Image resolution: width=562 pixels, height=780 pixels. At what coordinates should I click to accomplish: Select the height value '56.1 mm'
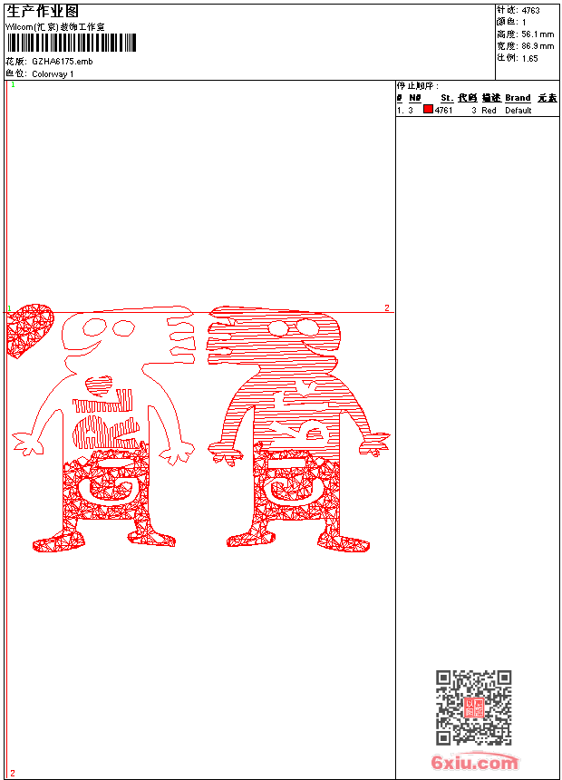tap(538, 34)
